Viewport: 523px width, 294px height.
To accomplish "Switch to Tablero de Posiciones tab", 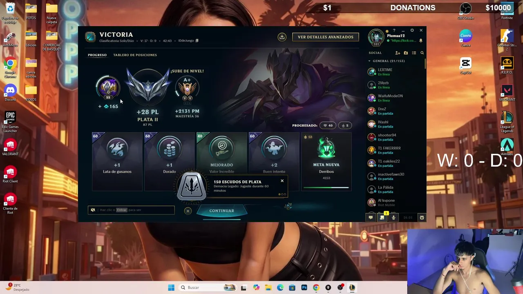I will pyautogui.click(x=135, y=55).
